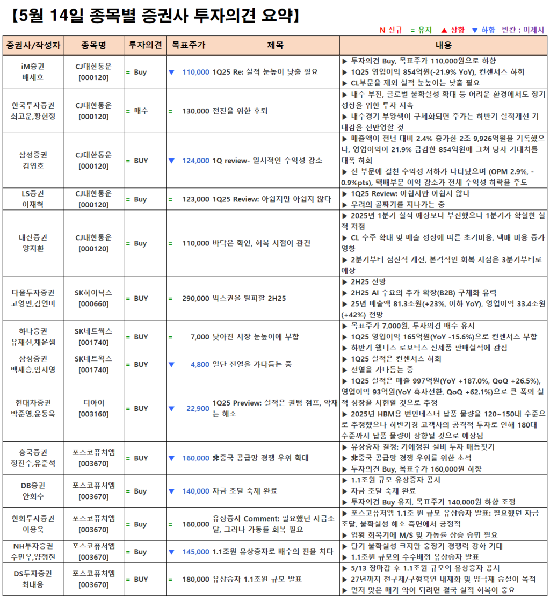Click the blue down-arrow beside target price 4,800
Screen dimensions: 550x600
[171, 365]
